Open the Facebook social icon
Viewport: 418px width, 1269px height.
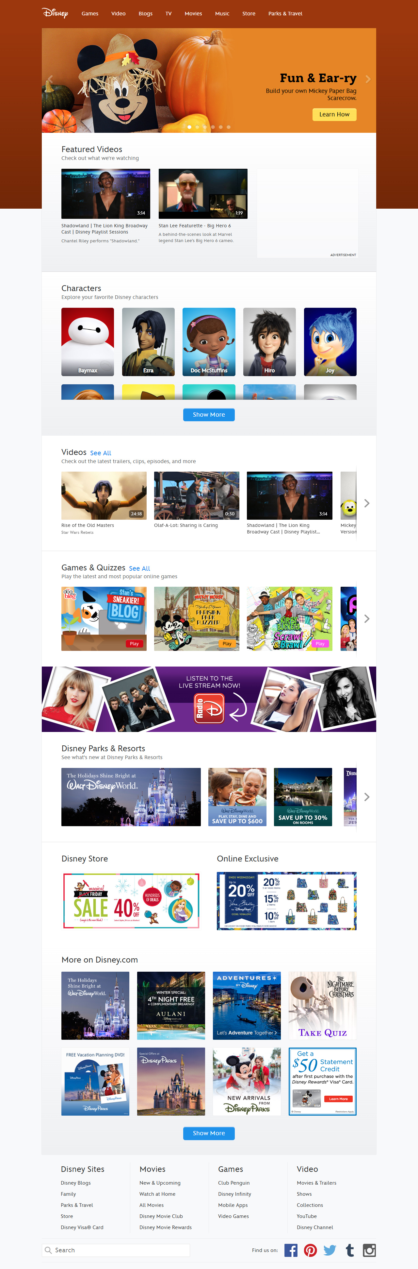click(291, 1250)
